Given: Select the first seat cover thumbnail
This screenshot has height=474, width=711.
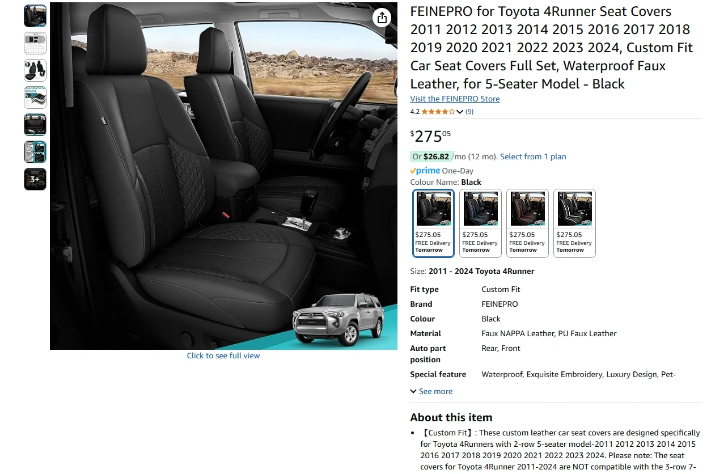Looking at the screenshot, I should [x=35, y=16].
